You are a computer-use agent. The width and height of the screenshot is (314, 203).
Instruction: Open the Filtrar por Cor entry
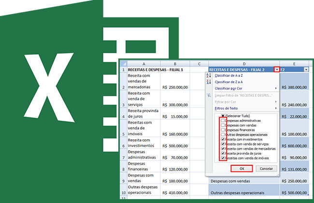(x=225, y=102)
